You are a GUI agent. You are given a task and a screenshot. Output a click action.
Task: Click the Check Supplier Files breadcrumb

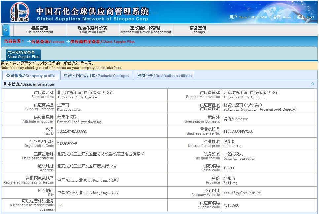(x=102, y=42)
